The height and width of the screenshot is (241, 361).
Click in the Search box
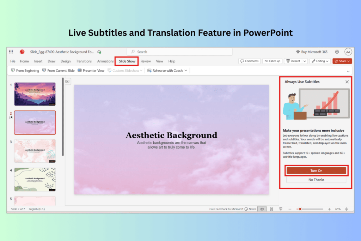tap(179, 52)
